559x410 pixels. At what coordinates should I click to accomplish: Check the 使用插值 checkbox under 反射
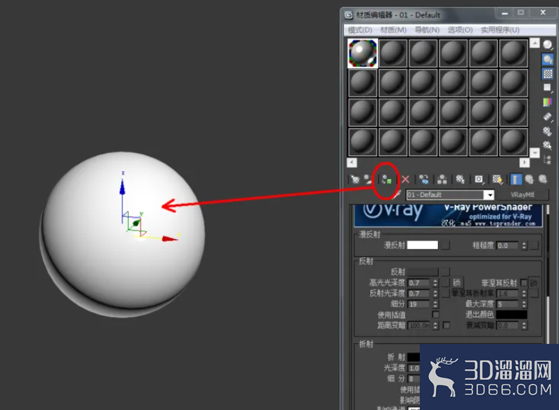coord(436,315)
